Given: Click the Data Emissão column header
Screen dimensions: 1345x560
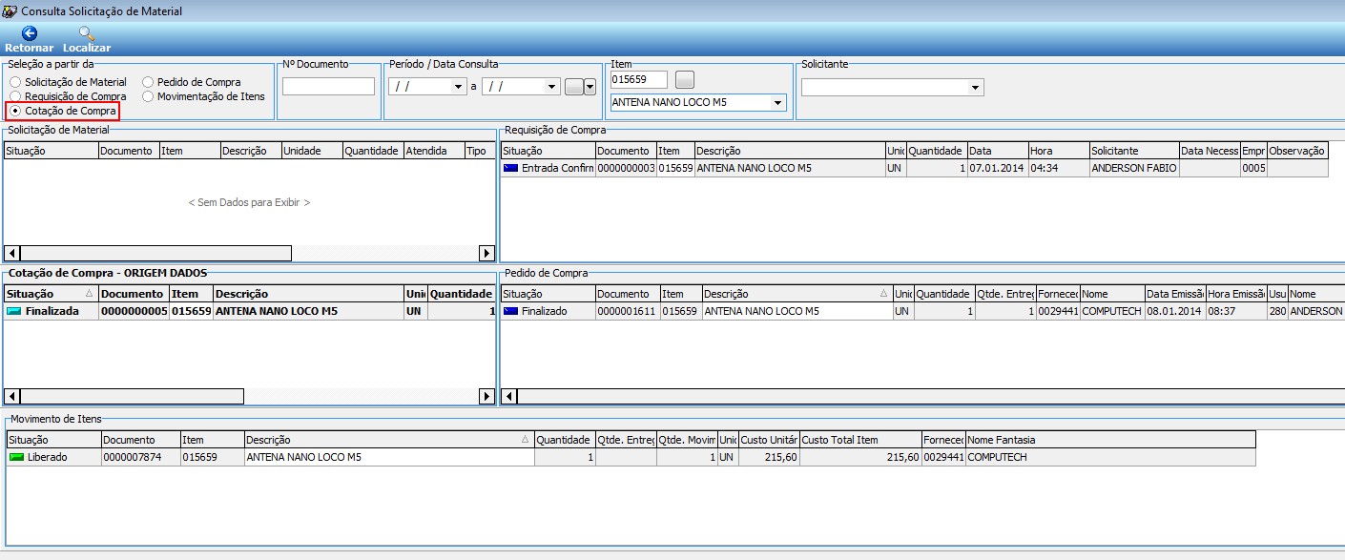Looking at the screenshot, I should tap(1174, 294).
